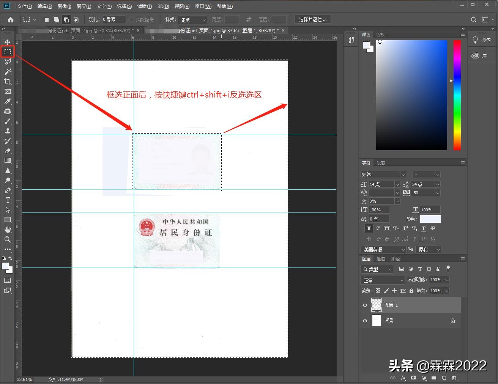Switch to the 通道 channels tab
This screenshot has height=384, width=498.
point(380,259)
